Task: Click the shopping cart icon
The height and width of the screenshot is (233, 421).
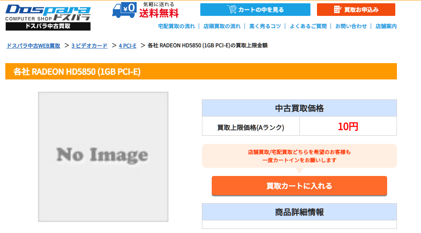Action: coord(232,9)
